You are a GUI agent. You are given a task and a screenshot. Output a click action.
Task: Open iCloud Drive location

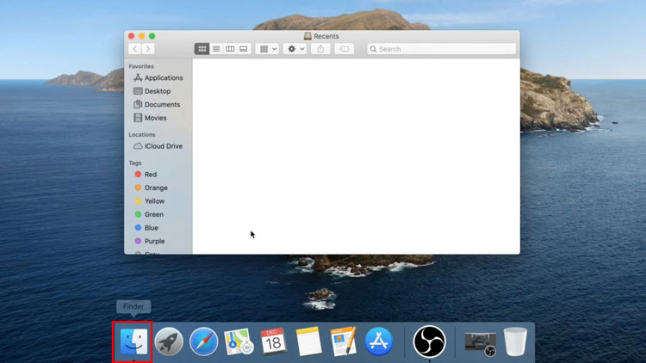coord(158,146)
